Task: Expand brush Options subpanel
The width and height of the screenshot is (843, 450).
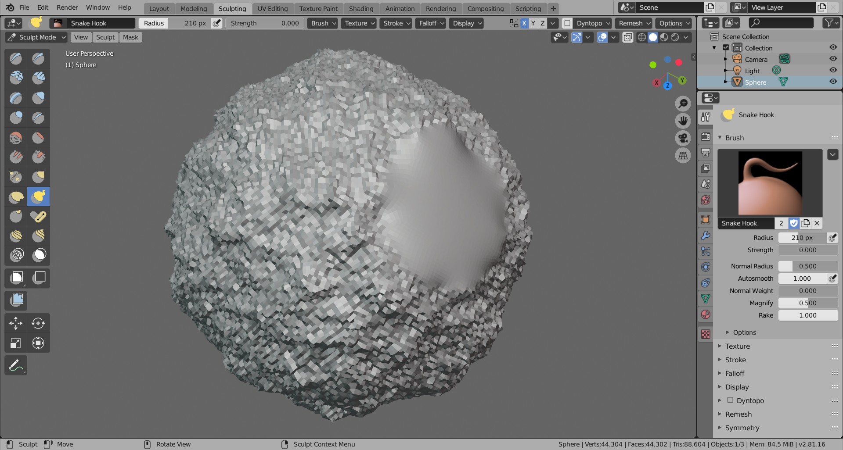Action: (x=744, y=332)
